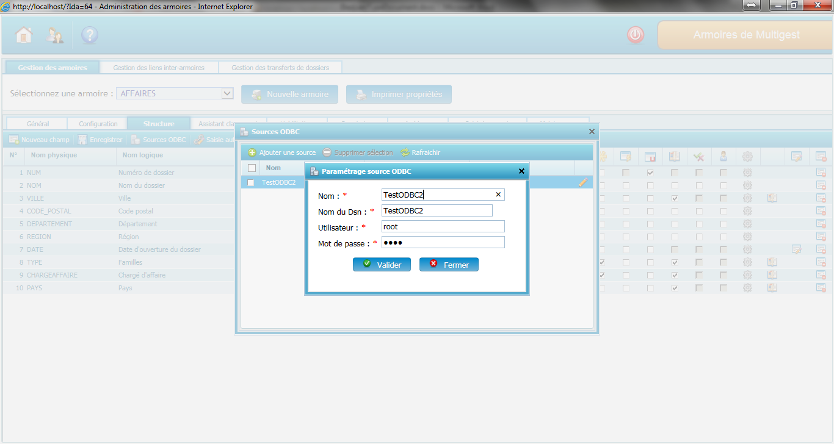Click the Valider button
Viewport: 834px width, 444px height.
coord(382,265)
